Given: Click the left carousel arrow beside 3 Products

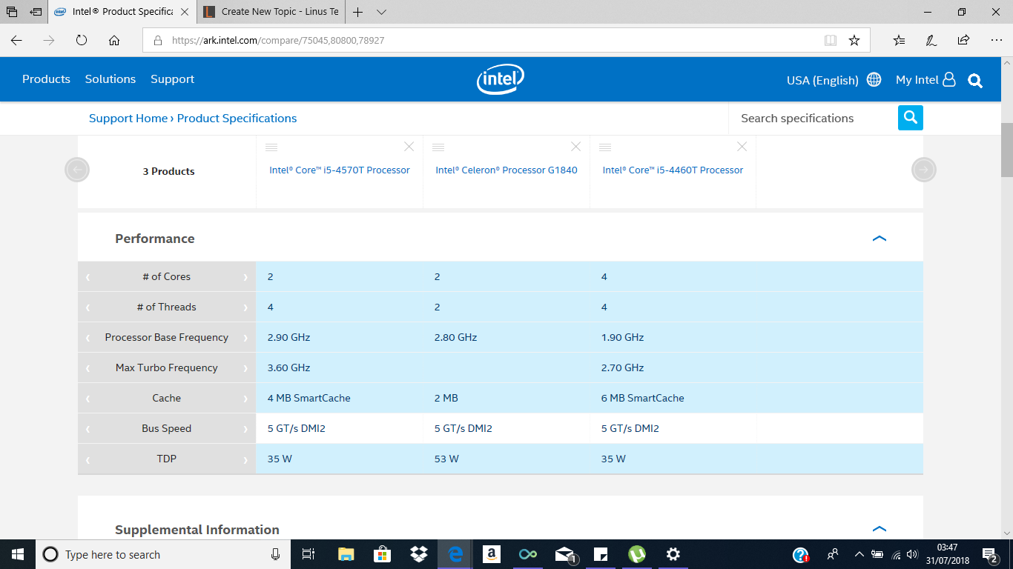Looking at the screenshot, I should 77,170.
